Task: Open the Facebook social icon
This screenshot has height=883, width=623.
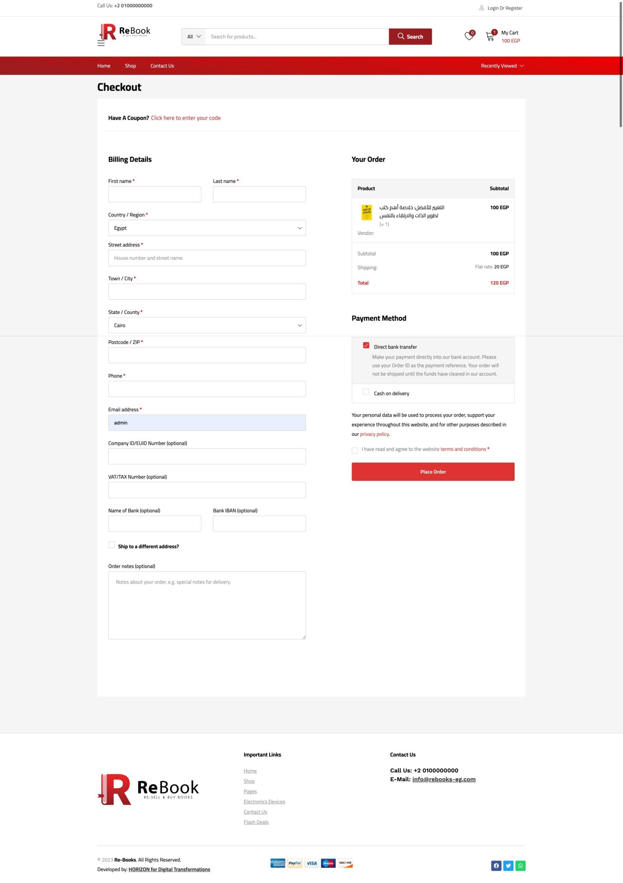Action: 496,865
